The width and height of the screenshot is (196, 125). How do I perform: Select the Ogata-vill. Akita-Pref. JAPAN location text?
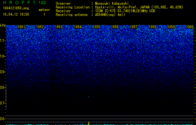click(x=139, y=7)
